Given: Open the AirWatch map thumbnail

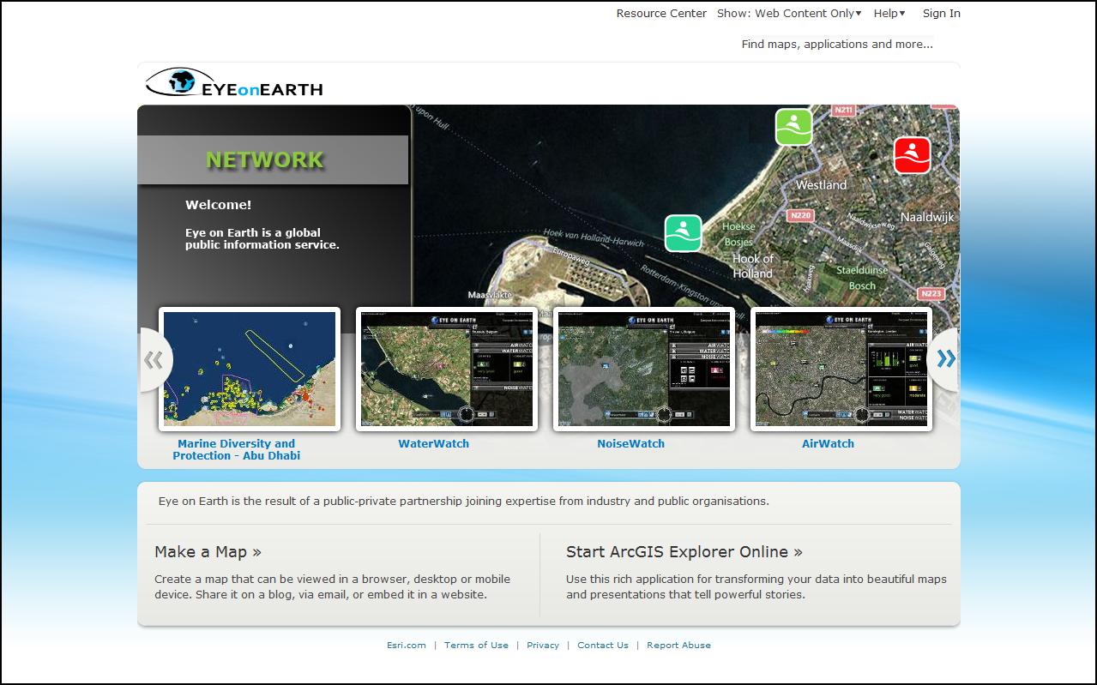Looking at the screenshot, I should [841, 370].
